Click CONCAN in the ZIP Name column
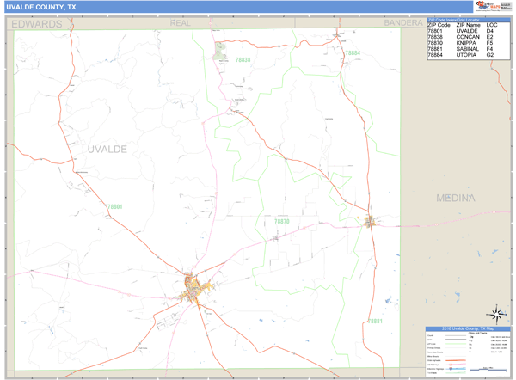 click(x=468, y=37)
